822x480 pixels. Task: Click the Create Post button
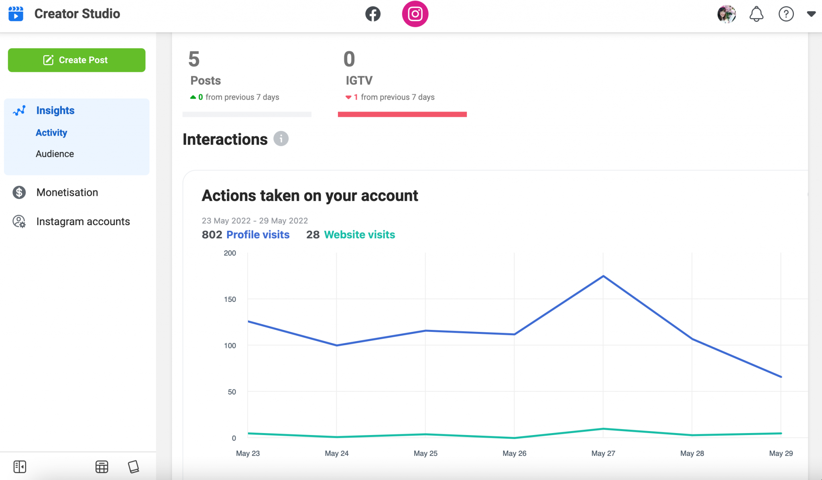point(76,60)
